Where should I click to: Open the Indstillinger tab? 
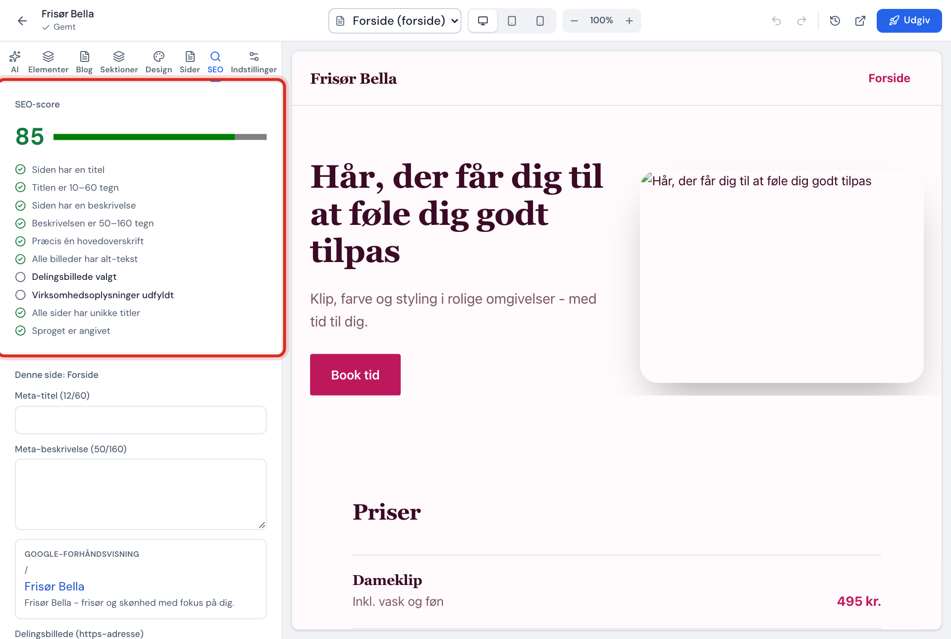(254, 62)
